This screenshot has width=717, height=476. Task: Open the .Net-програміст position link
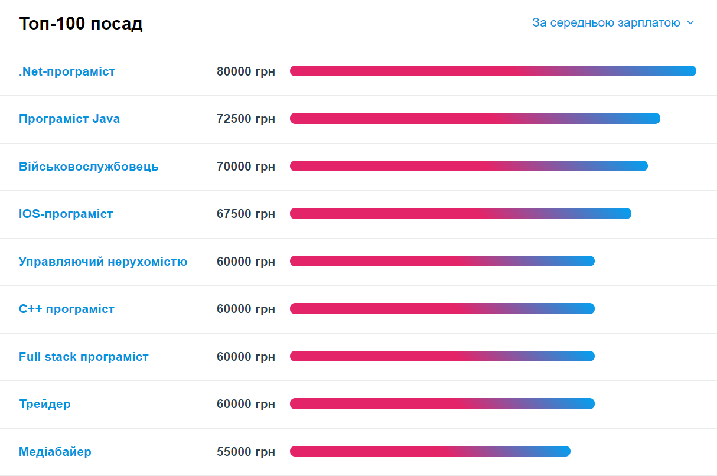pyautogui.click(x=67, y=71)
